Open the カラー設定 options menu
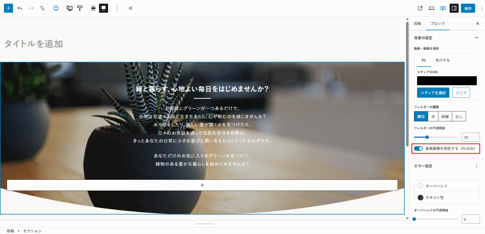The width and height of the screenshot is (485, 234). [477, 166]
